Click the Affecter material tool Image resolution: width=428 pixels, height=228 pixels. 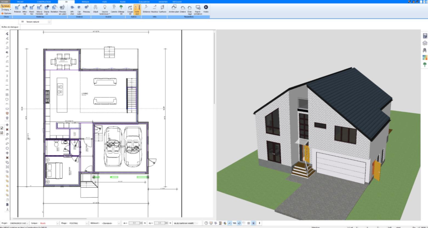(25, 9)
